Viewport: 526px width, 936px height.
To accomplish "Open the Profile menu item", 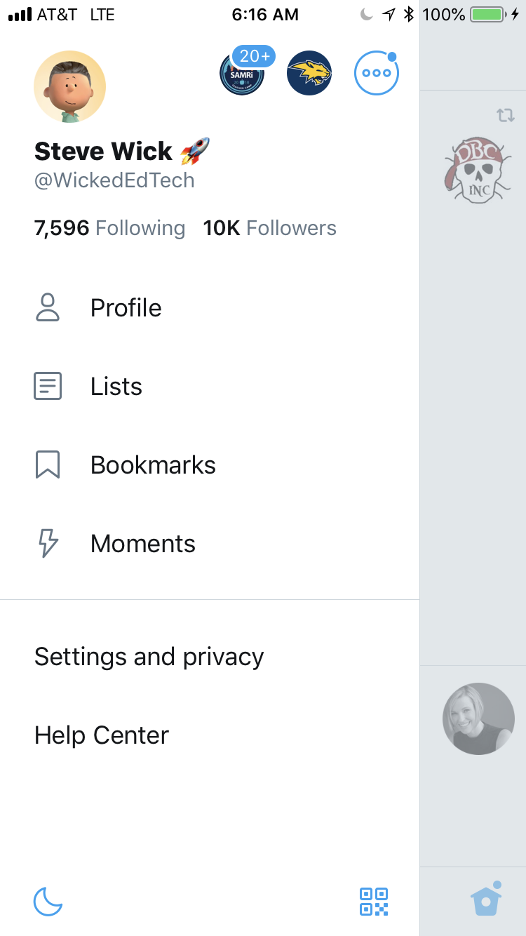I will (126, 308).
